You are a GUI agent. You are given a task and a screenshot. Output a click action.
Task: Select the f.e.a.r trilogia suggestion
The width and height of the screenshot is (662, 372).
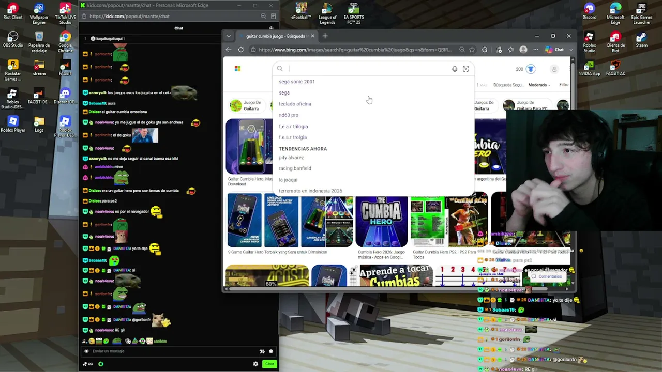coord(293,127)
